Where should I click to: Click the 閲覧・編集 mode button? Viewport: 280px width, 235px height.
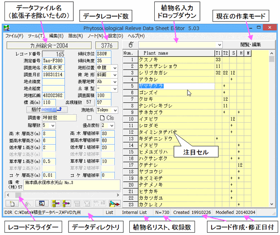250,45
